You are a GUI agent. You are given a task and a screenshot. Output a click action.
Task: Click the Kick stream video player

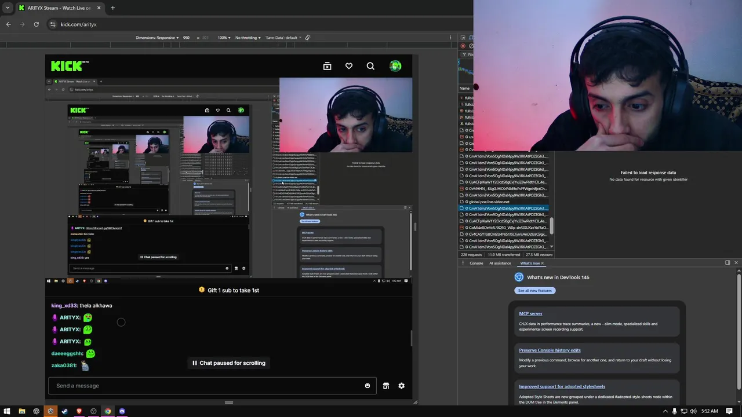[x=229, y=178]
